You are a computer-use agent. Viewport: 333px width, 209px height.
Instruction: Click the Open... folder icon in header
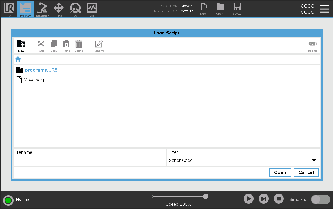click(221, 9)
